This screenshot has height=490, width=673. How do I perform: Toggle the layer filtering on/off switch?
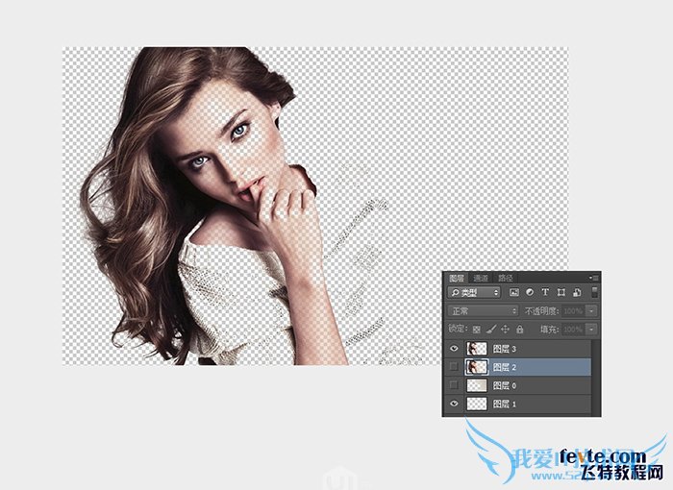[593, 291]
